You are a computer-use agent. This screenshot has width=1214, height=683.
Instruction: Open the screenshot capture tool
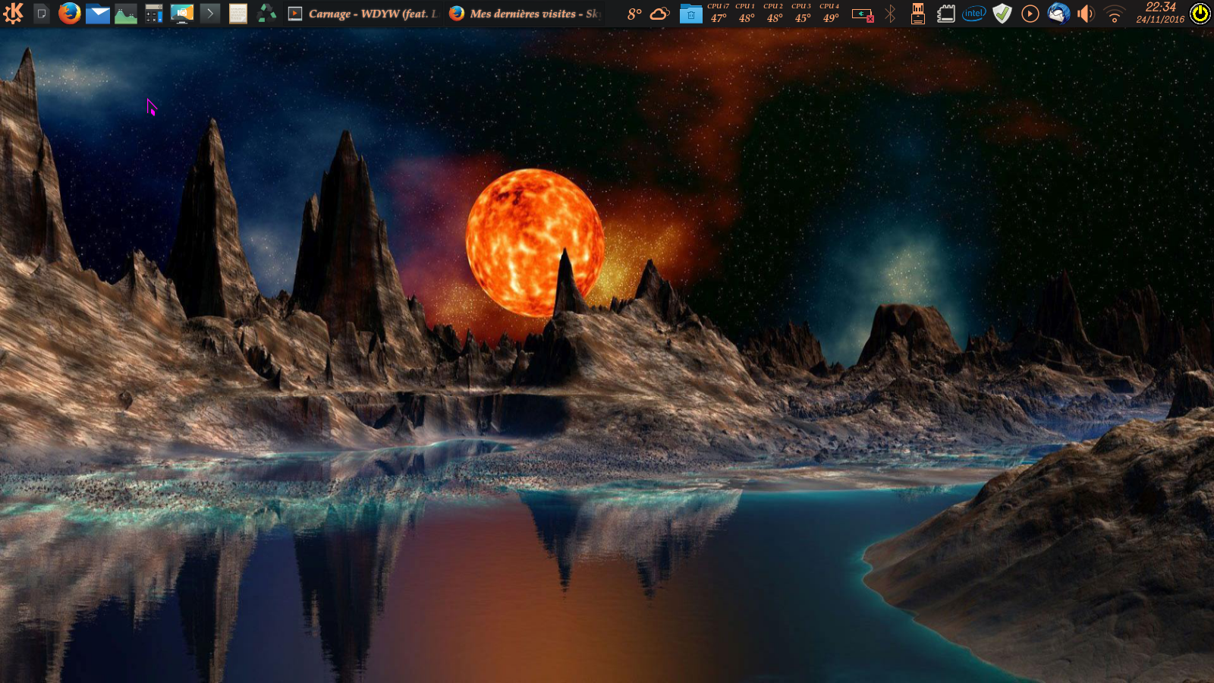(x=182, y=14)
